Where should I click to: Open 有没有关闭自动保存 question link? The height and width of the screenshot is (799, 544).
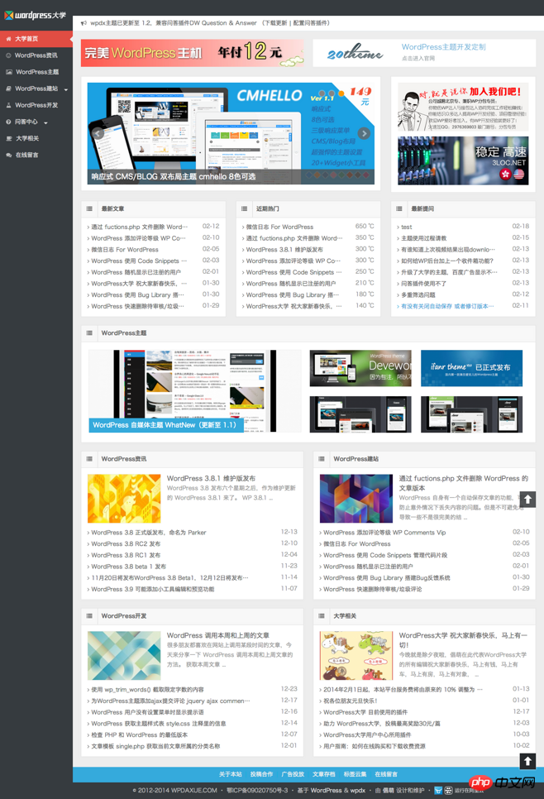click(447, 306)
